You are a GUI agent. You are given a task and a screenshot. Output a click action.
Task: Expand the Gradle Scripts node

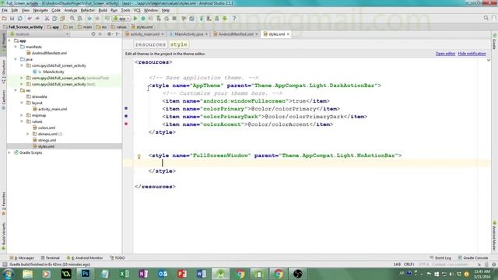(9, 152)
